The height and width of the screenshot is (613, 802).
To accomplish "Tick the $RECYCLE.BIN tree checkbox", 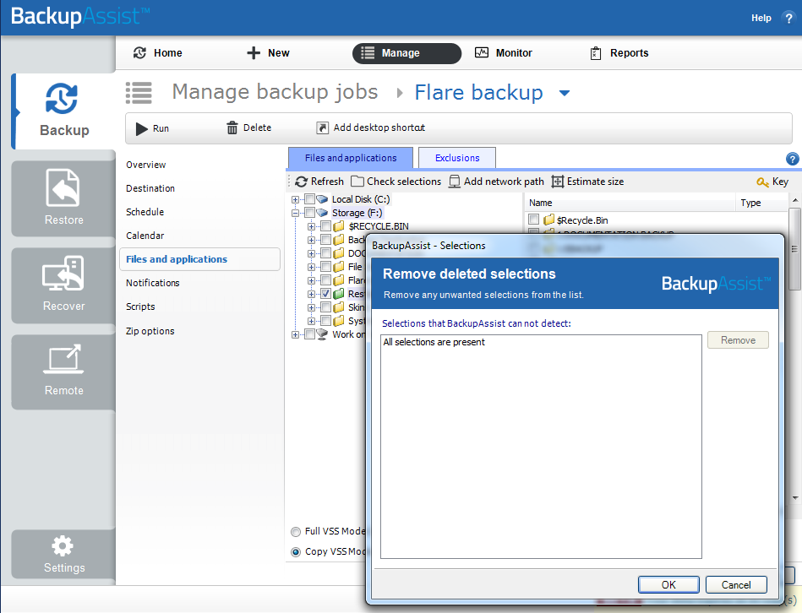I will click(x=326, y=226).
